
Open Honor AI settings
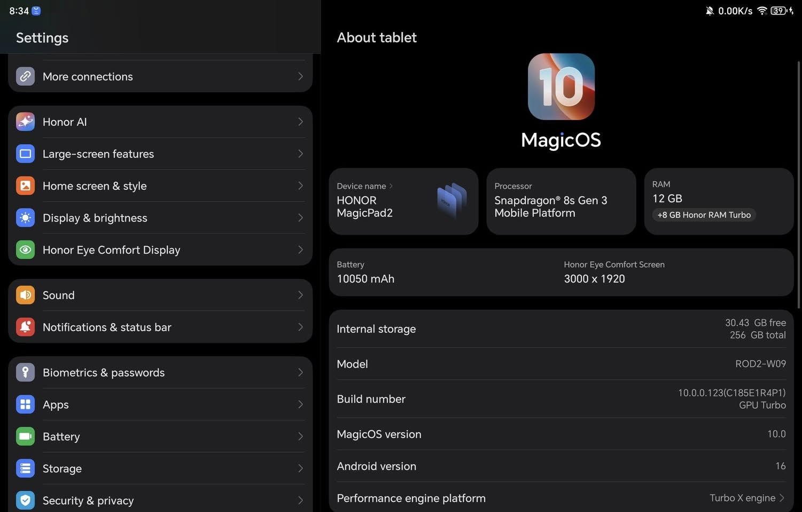click(160, 122)
